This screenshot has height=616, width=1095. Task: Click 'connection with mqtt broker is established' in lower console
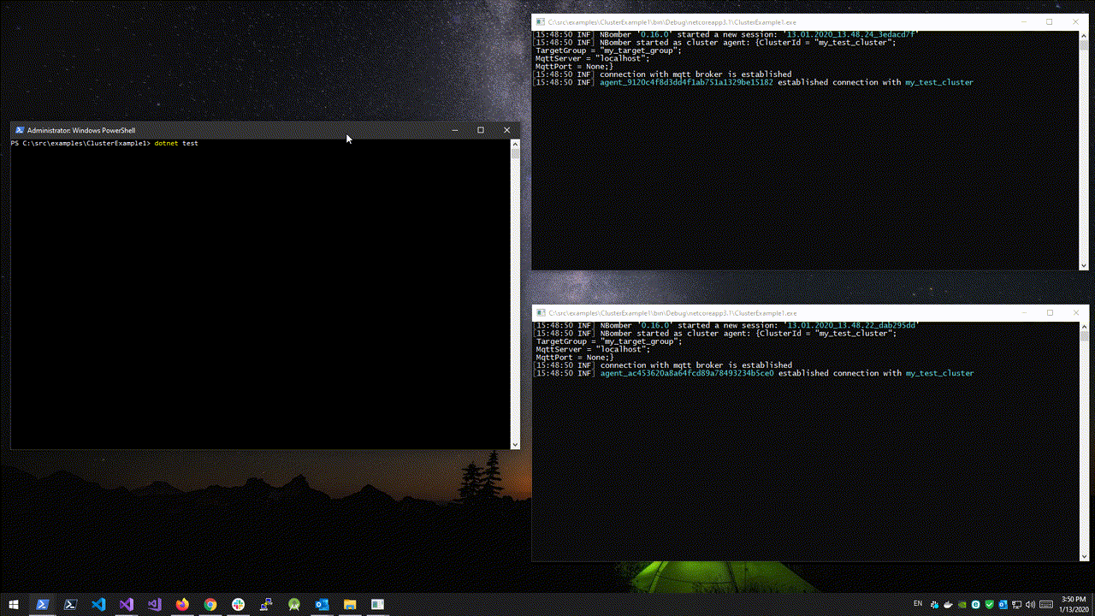point(696,365)
